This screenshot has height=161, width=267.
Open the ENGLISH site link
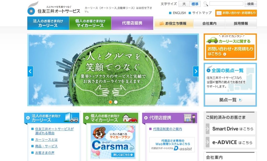179,13
